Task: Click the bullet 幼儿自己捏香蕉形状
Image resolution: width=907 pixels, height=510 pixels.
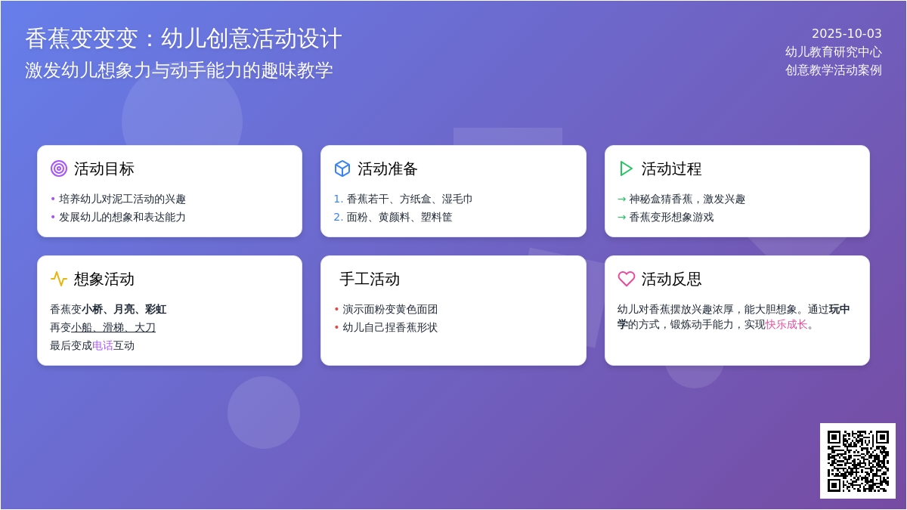Action: [x=390, y=327]
